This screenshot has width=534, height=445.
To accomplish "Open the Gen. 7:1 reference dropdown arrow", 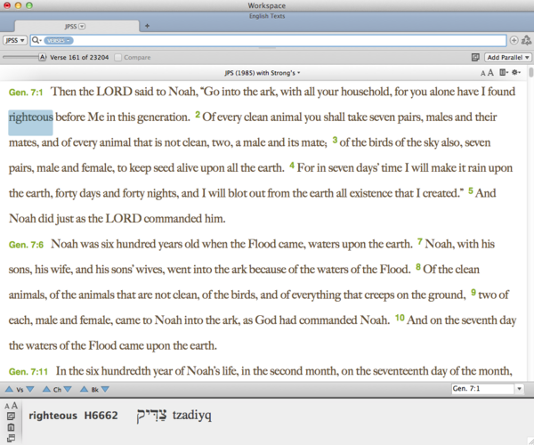I will click(x=519, y=388).
